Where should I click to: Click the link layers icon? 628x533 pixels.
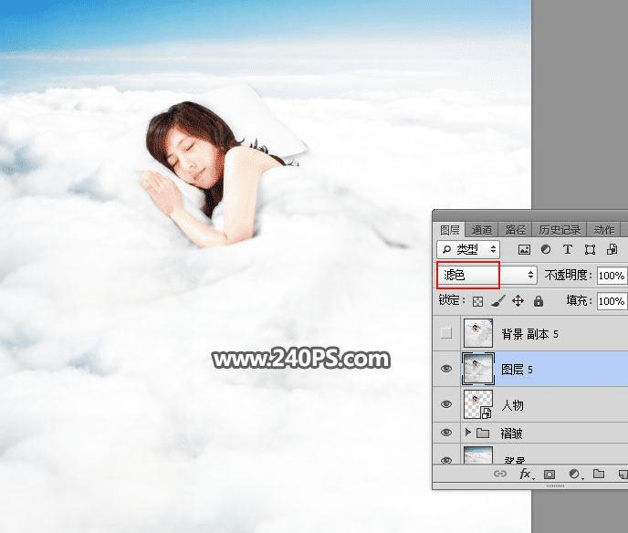point(499,475)
